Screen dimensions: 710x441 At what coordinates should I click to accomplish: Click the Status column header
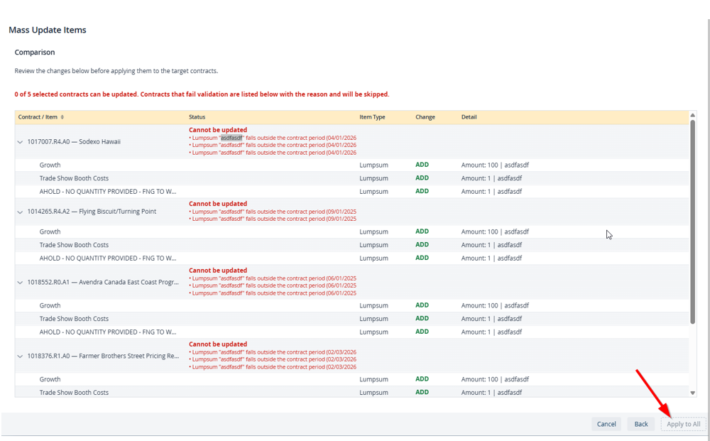pos(197,117)
